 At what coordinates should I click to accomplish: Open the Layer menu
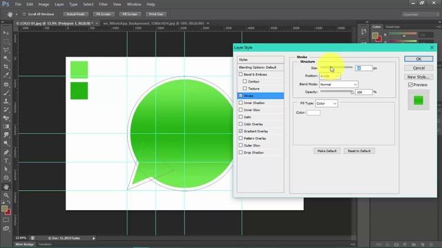pyautogui.click(x=59, y=4)
